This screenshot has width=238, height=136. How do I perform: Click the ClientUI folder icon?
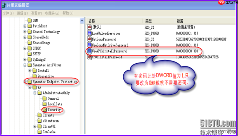click(40, 126)
